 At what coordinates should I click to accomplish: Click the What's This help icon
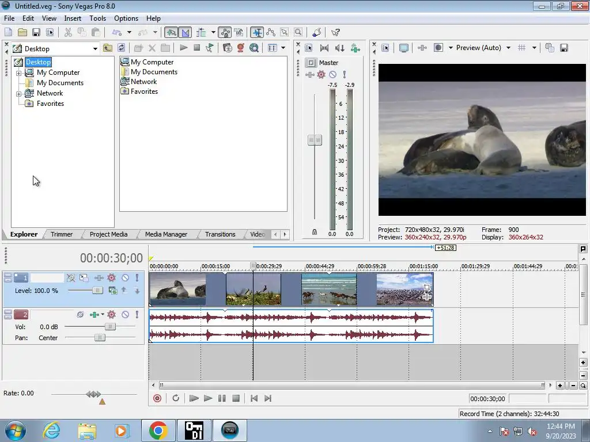[335, 33]
